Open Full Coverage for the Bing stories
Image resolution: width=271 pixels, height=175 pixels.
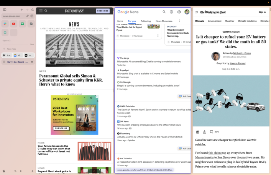(185, 96)
